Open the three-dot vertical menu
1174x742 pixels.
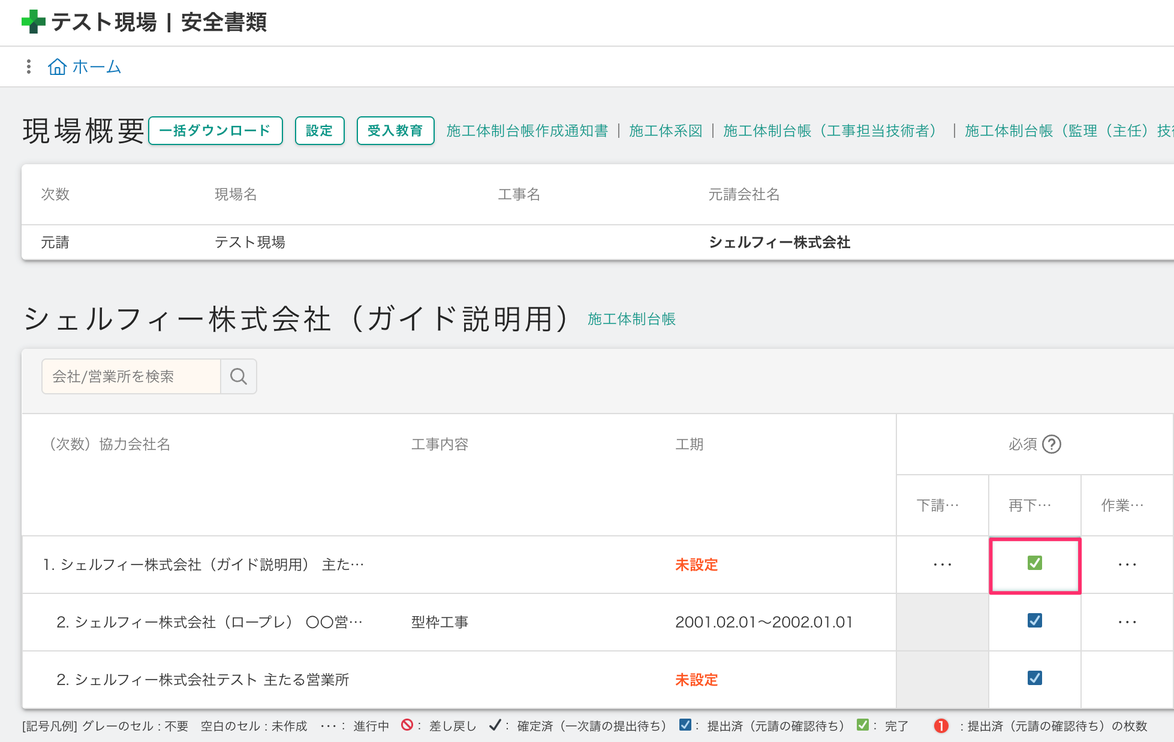28,67
